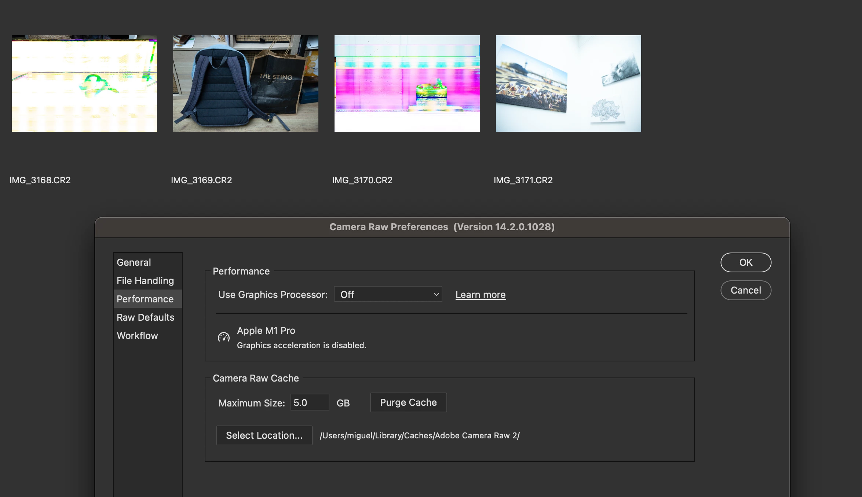Select the IMG_3171.CR2 wall photos thumbnail

[569, 84]
